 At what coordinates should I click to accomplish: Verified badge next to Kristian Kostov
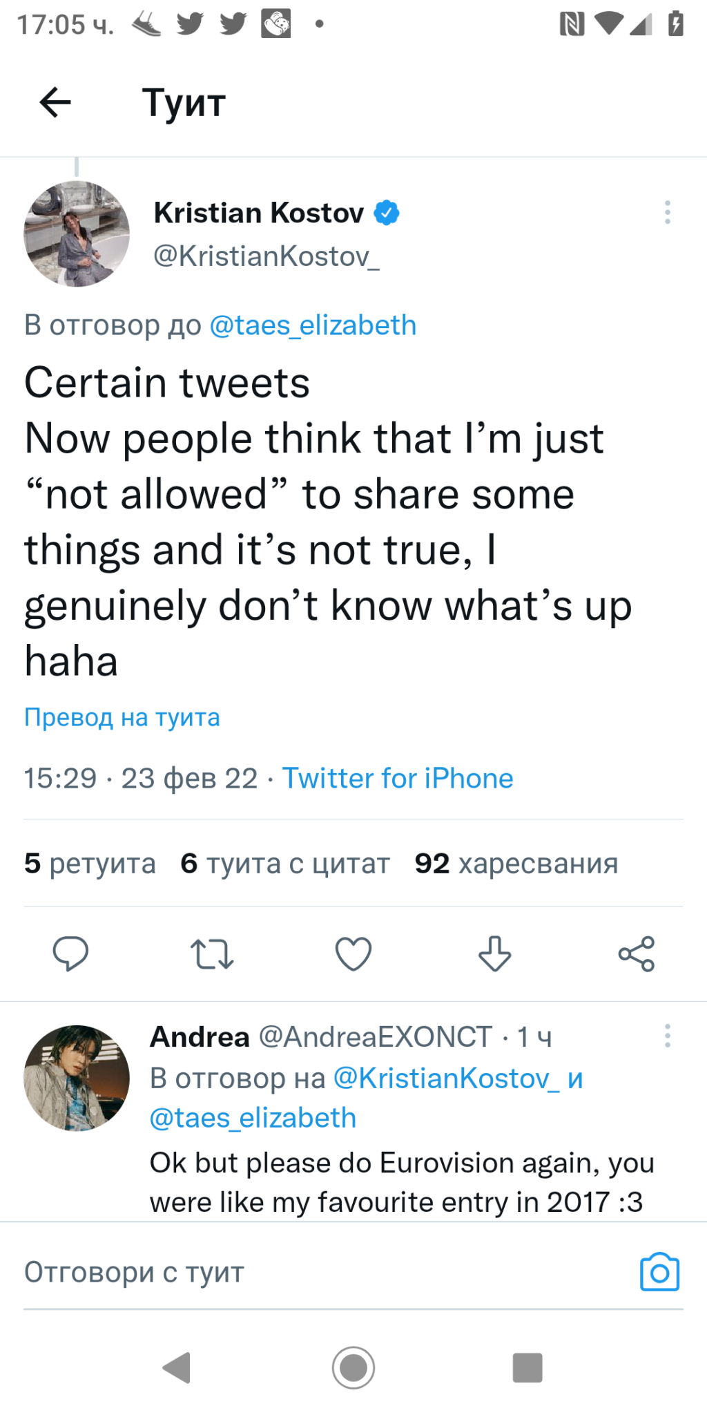click(387, 213)
